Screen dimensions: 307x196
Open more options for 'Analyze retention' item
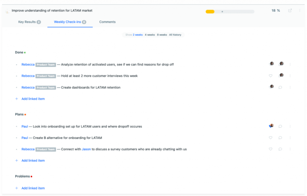coord(290,64)
